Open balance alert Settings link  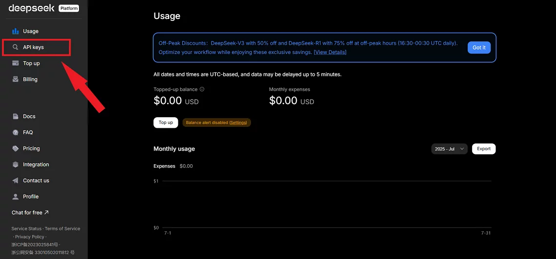click(x=238, y=122)
